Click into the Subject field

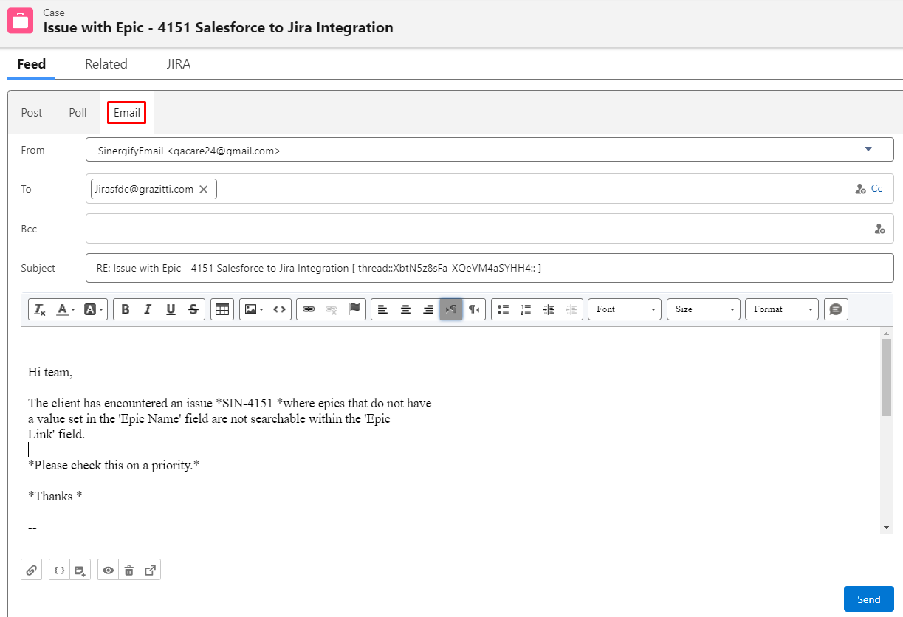pyautogui.click(x=490, y=268)
